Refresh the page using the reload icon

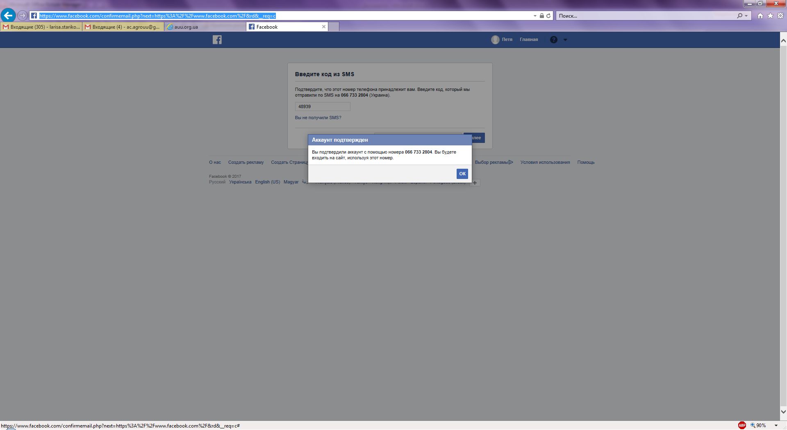(548, 16)
